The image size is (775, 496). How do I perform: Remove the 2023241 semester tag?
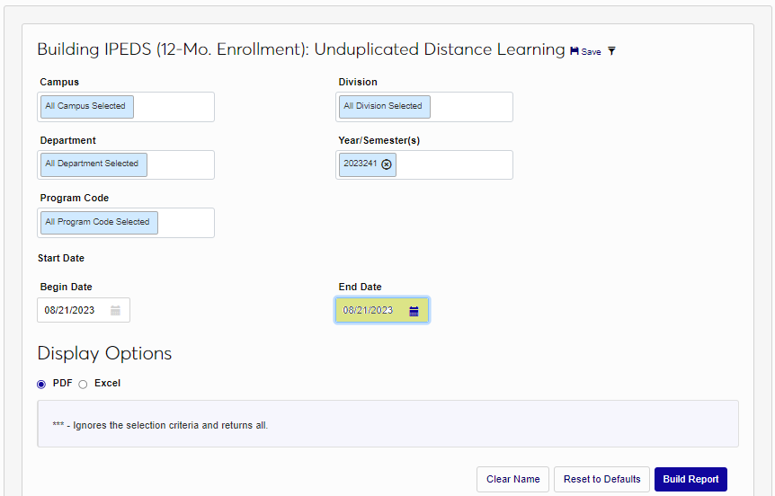tap(387, 164)
